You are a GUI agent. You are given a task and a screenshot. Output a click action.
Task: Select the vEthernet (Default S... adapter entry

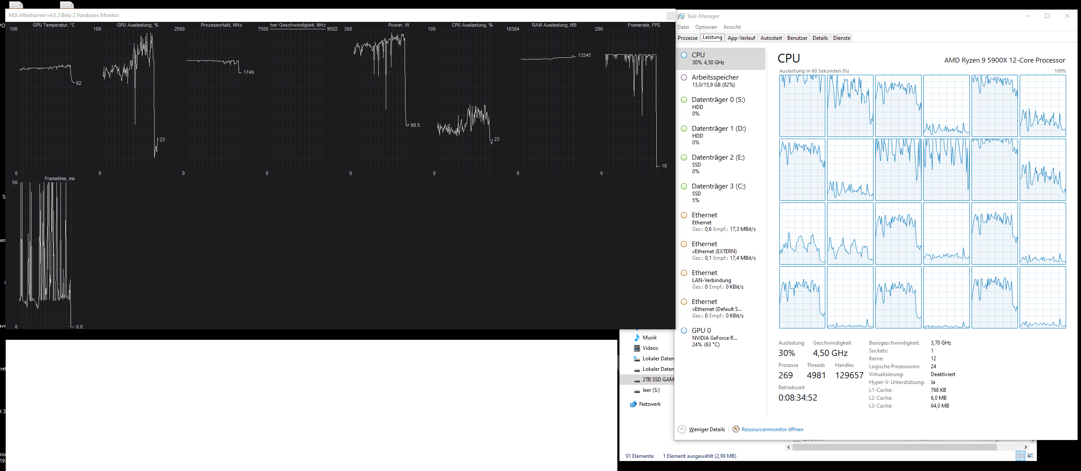pos(721,308)
